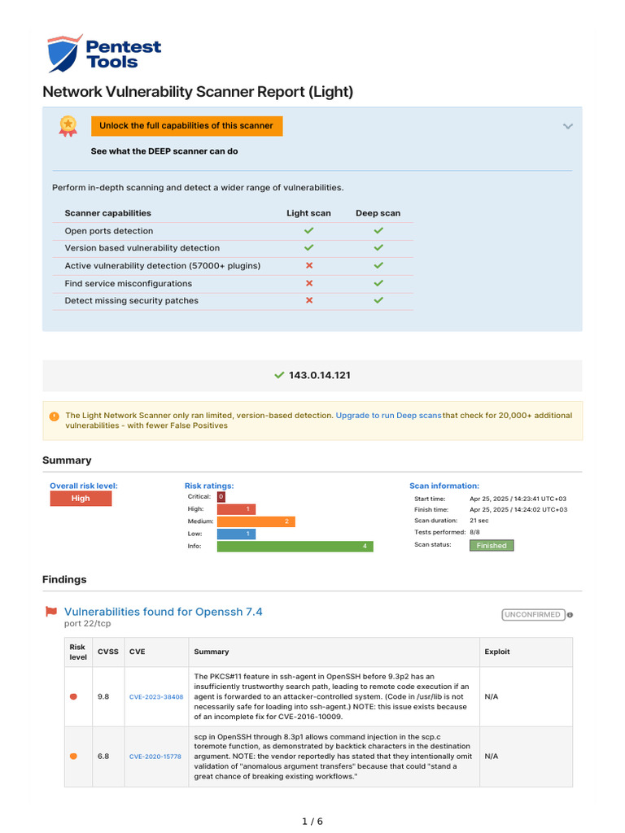This screenshot has width=625, height=833.
Task: Click the orange warning icon in notice
Action: click(55, 416)
